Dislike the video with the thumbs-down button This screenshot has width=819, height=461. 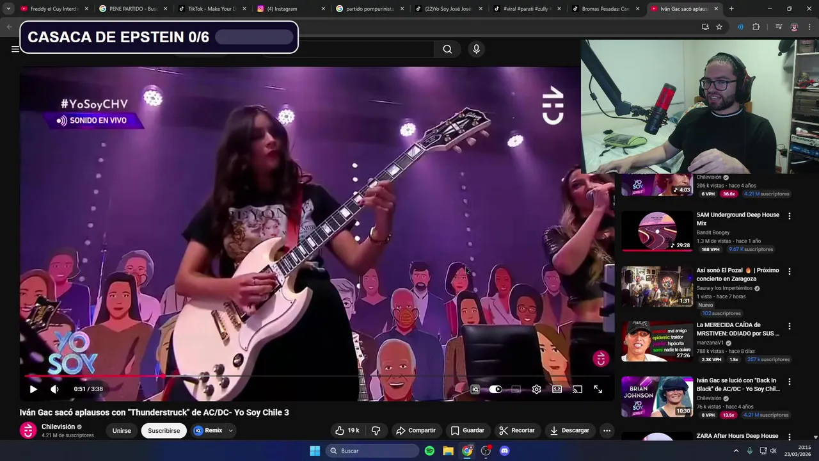(x=376, y=430)
